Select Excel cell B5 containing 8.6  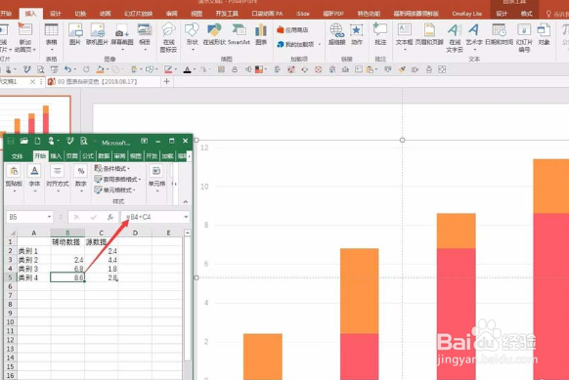point(67,277)
